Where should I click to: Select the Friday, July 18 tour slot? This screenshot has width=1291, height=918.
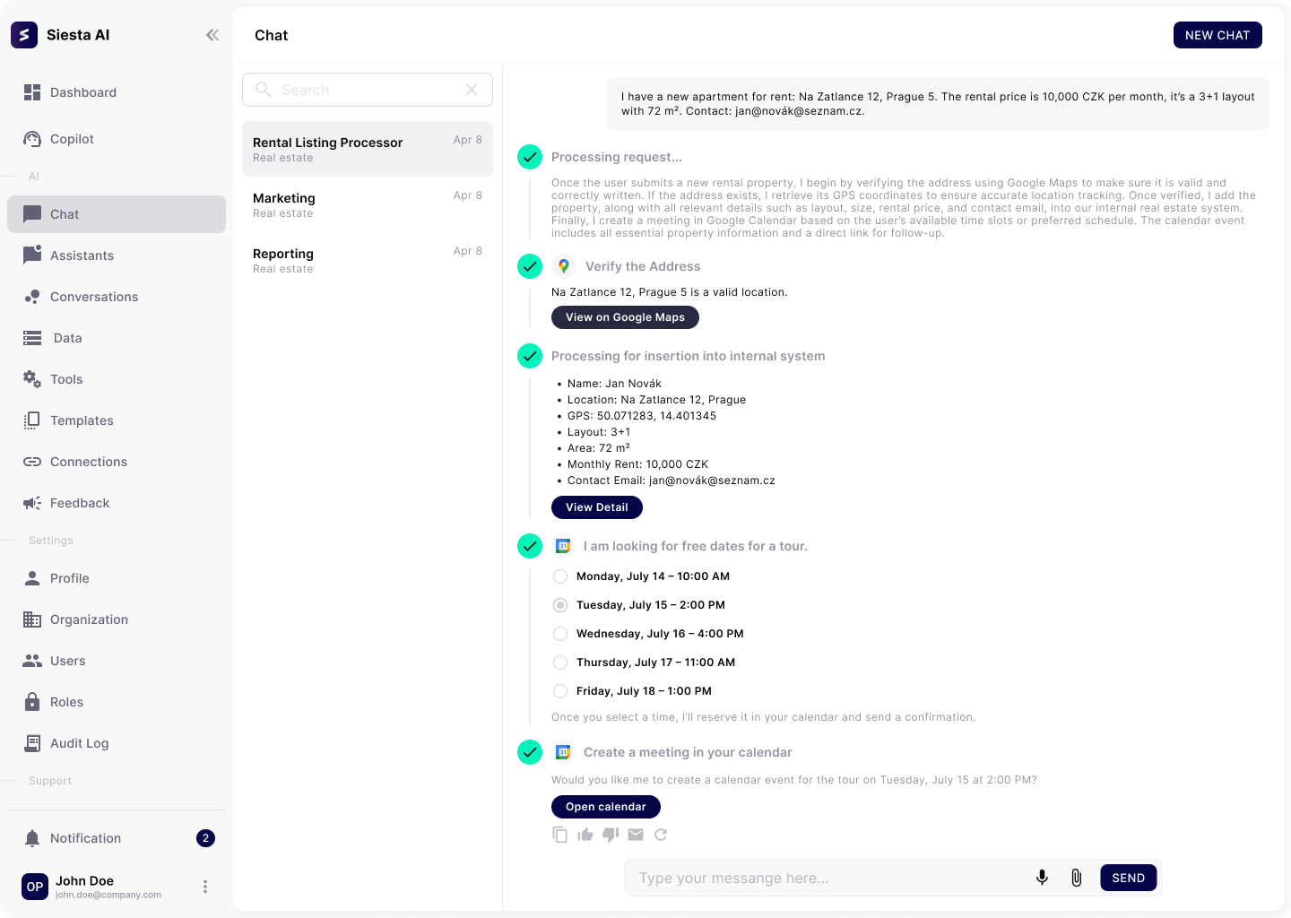coord(560,691)
